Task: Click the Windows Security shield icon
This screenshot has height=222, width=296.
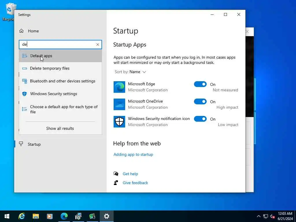Action: click(119, 122)
